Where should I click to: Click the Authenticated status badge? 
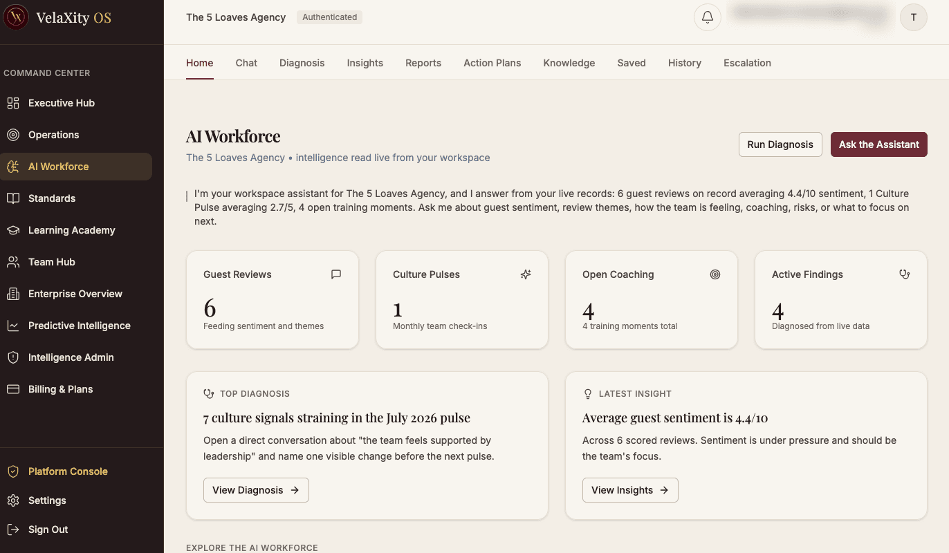point(330,17)
